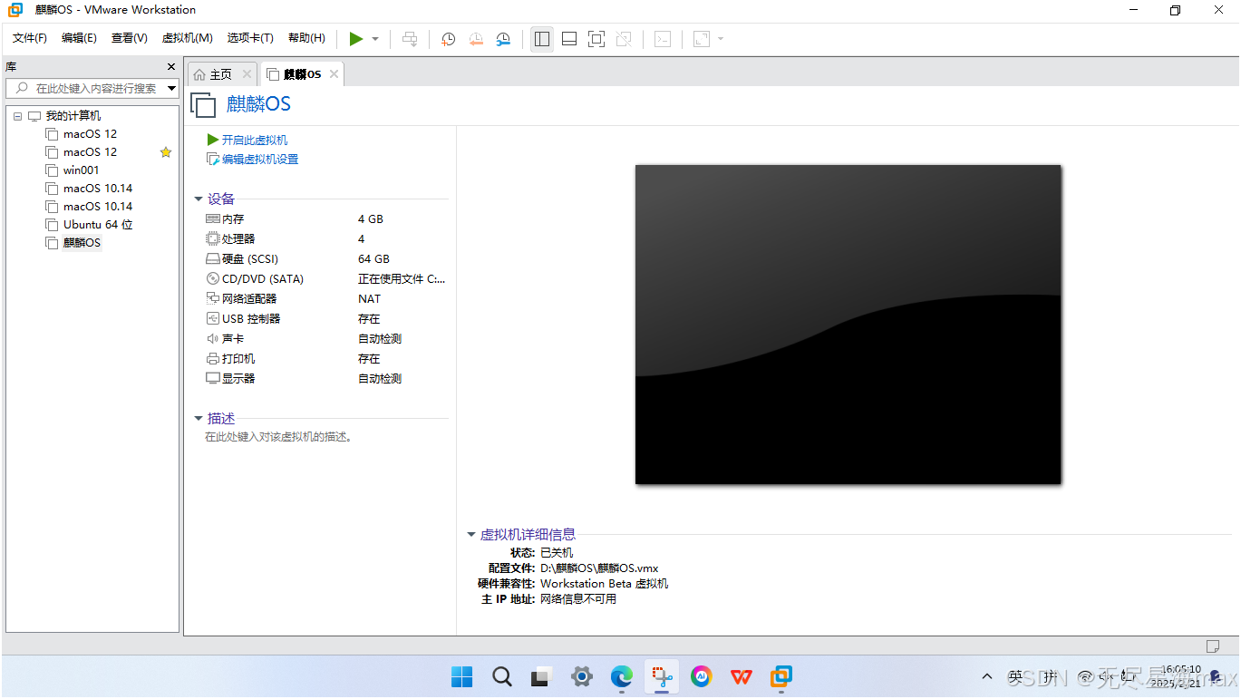1241x699 pixels.
Task: Click the 已关机 status value
Action: click(557, 552)
